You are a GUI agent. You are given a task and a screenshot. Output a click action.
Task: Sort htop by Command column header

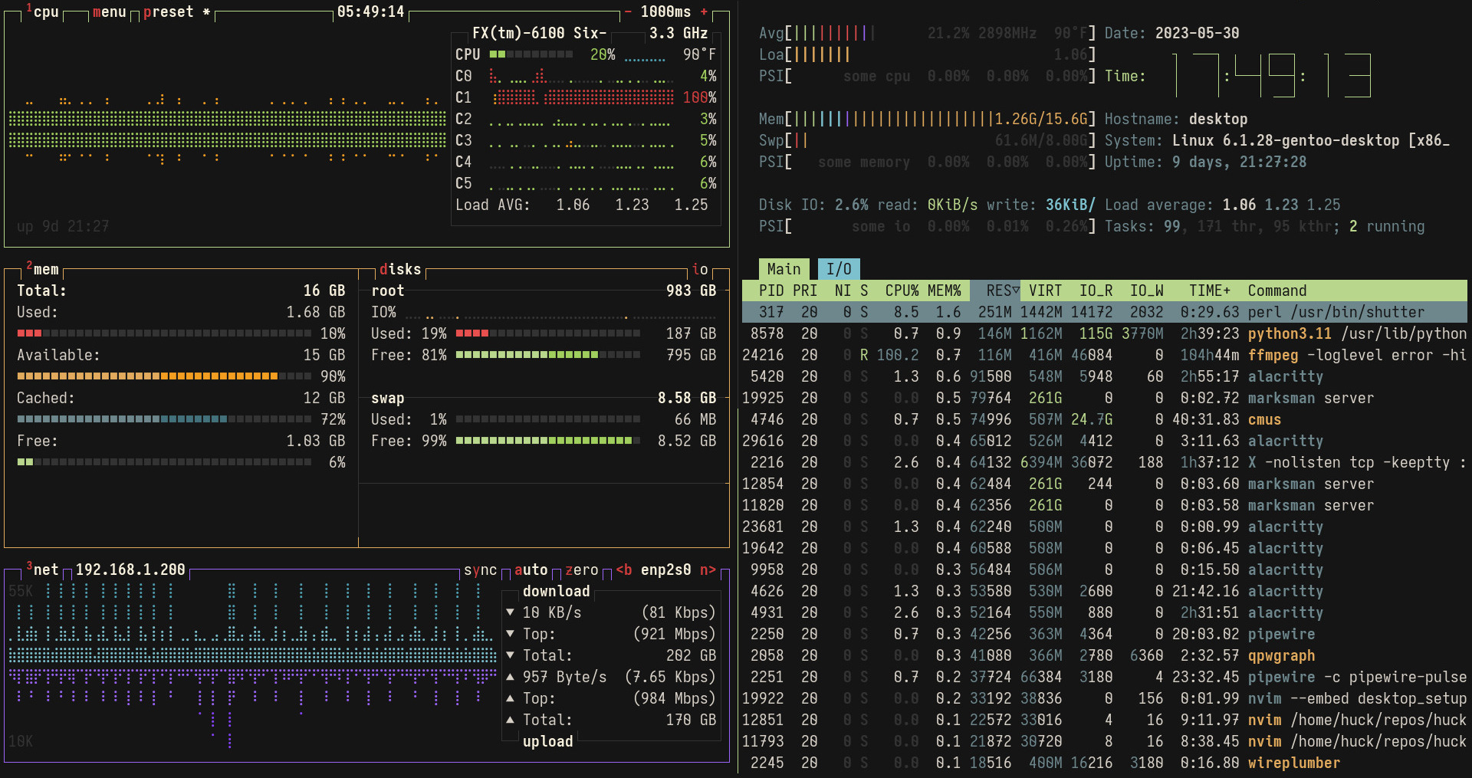tap(1277, 291)
